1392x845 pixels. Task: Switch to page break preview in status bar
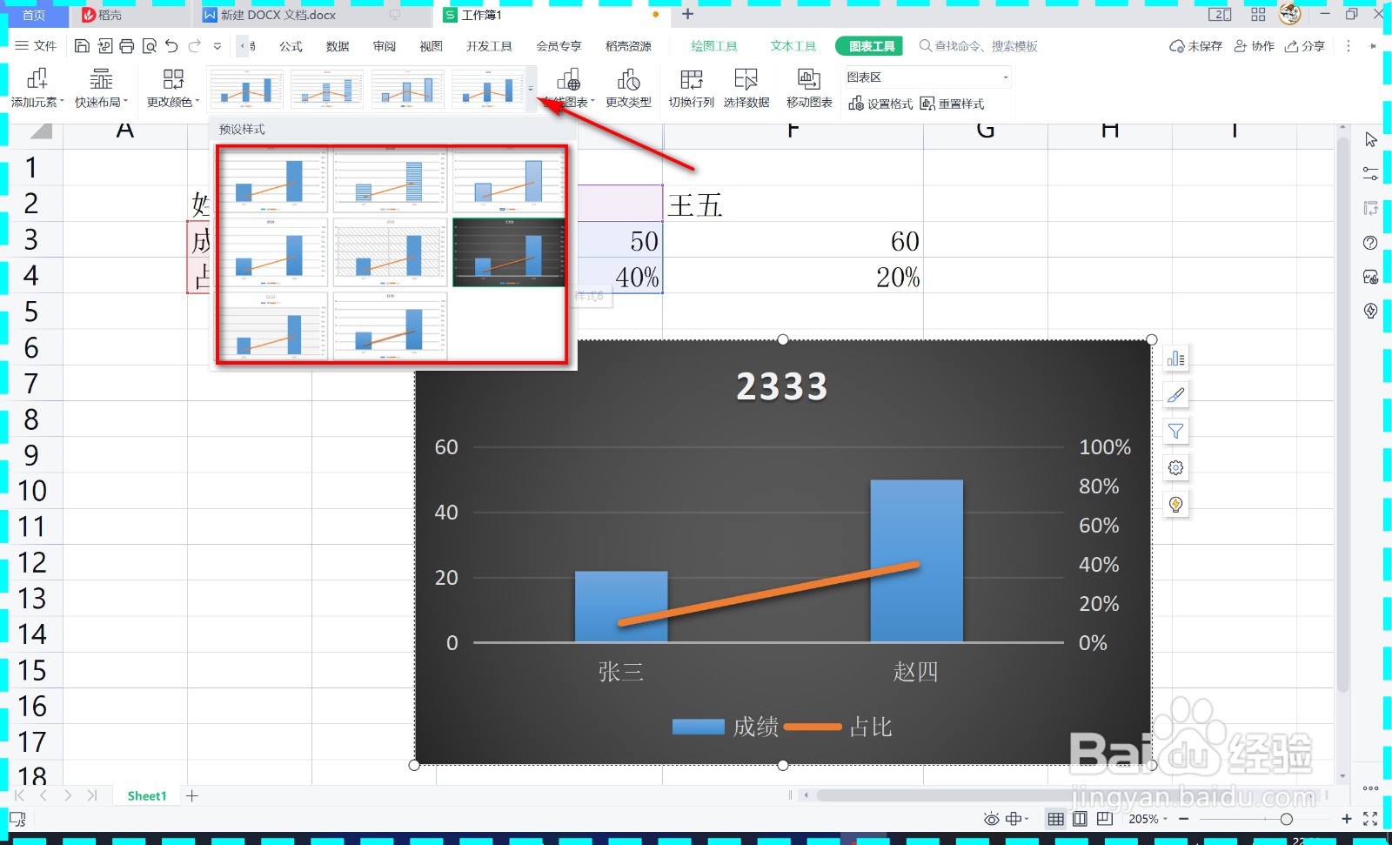pos(1105,819)
